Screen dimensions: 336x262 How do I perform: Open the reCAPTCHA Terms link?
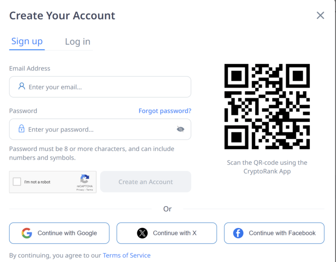[x=90, y=190]
